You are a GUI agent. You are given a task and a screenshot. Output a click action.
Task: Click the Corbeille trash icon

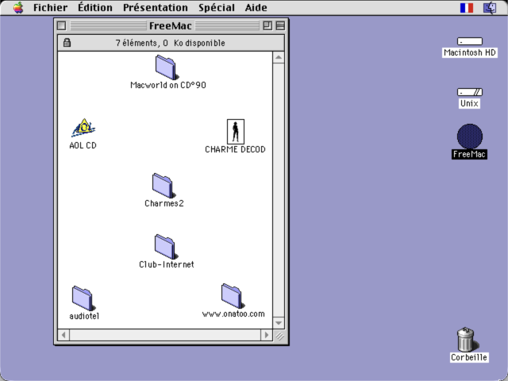click(467, 339)
